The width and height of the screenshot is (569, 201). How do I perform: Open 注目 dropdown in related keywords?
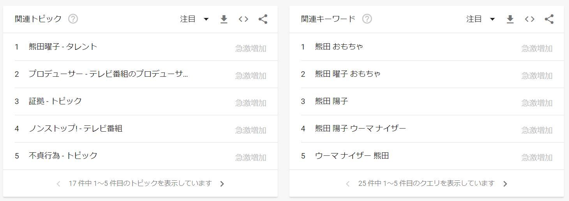click(481, 19)
